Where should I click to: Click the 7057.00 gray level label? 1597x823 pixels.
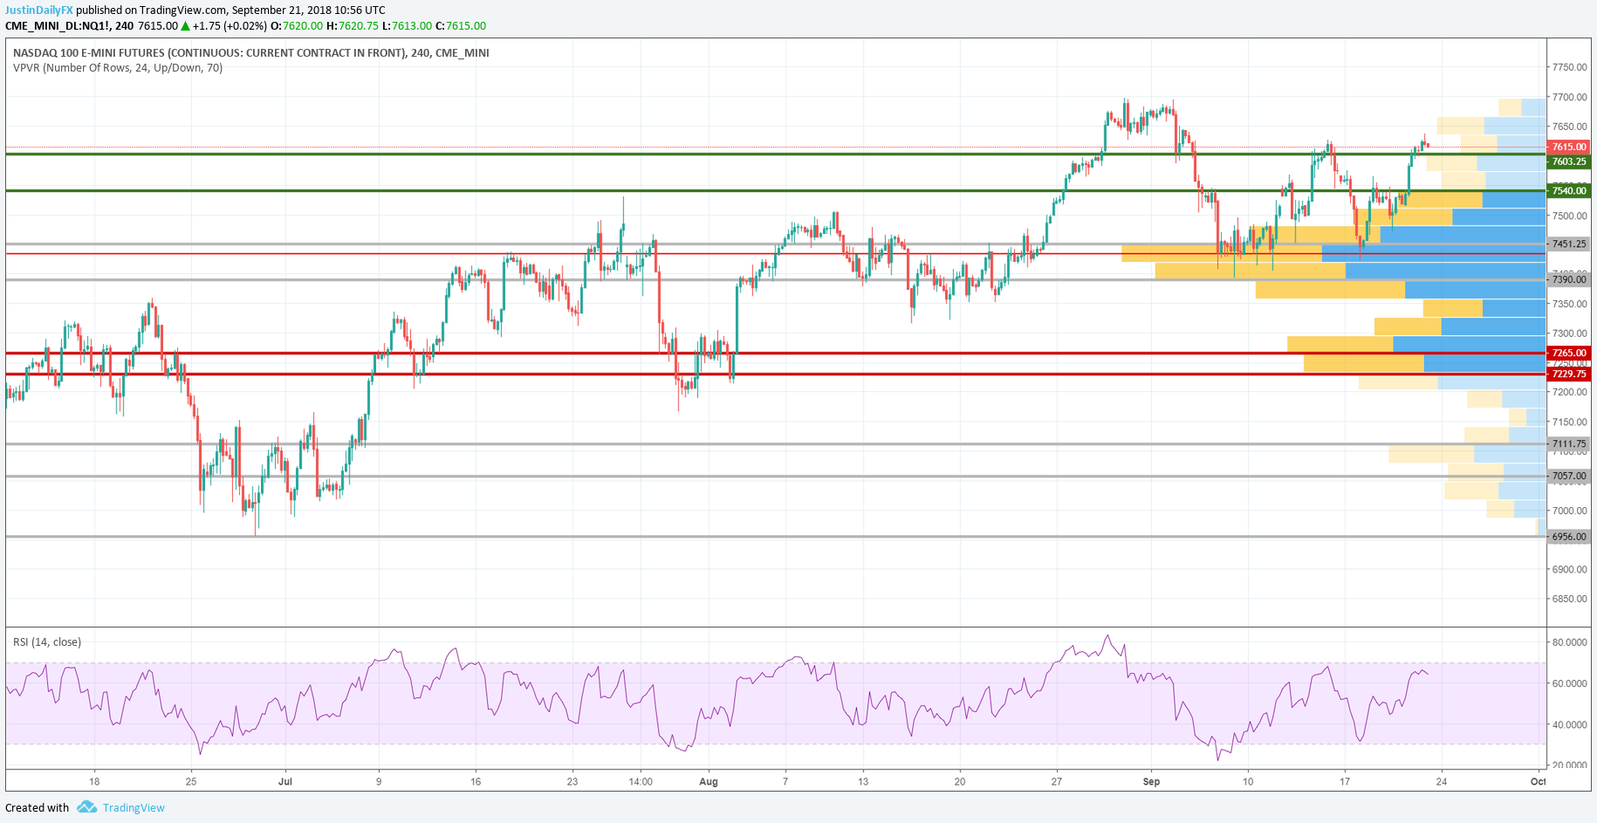click(x=1569, y=476)
